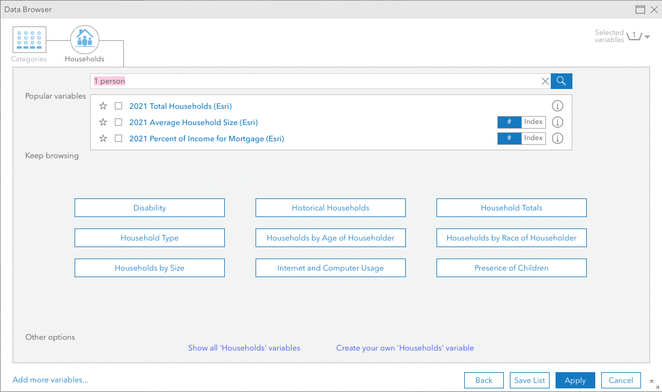Open the Categories grid icon
Viewport: 662px width, 392px height.
pyautogui.click(x=29, y=40)
